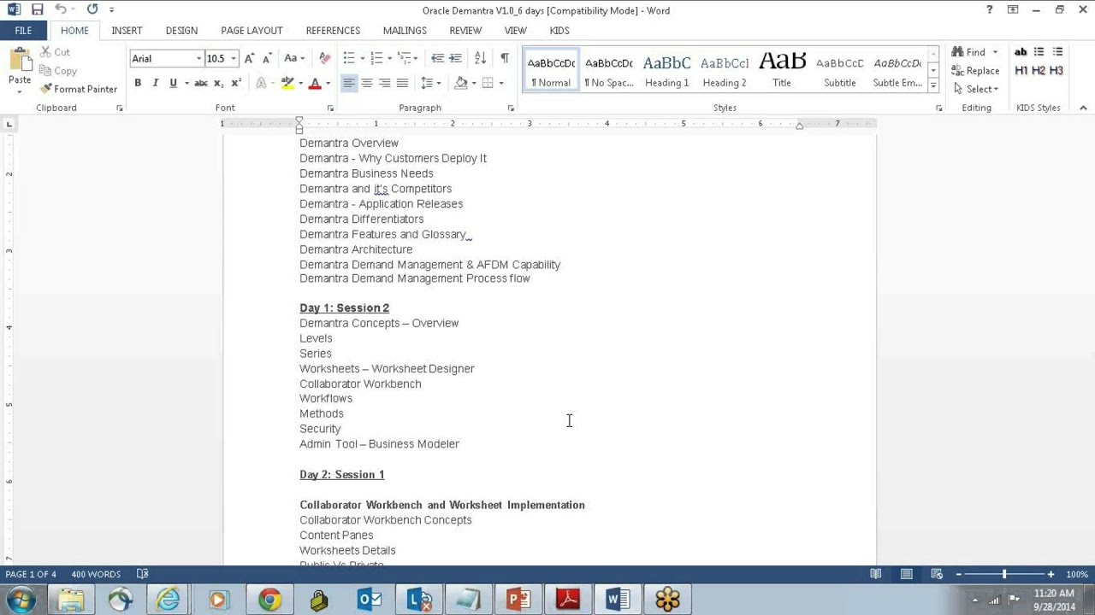1095x615 pixels.
Task: Cut the selected text
Action: [55, 52]
